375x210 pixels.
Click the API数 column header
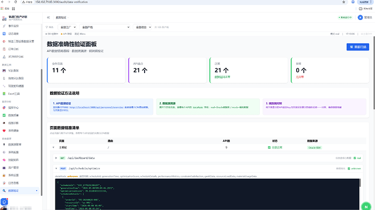(x=226, y=141)
